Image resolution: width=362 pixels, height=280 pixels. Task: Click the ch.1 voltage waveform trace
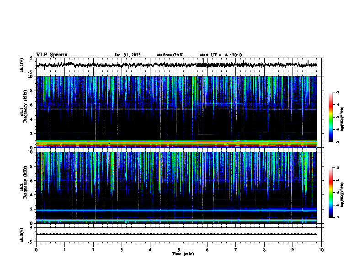coord(176,65)
